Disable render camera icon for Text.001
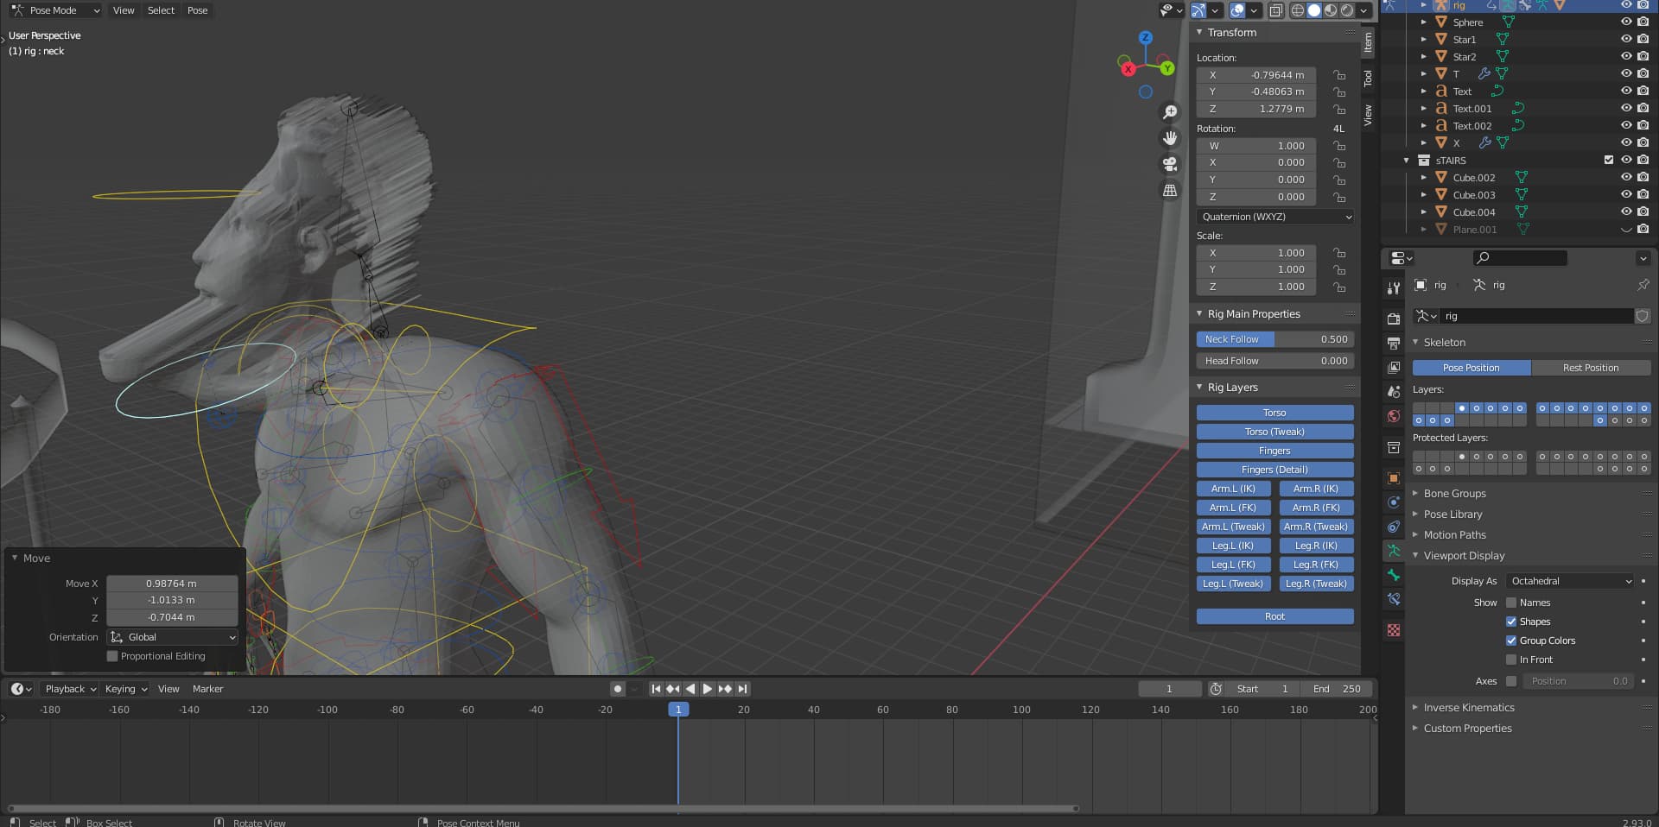 click(1643, 109)
